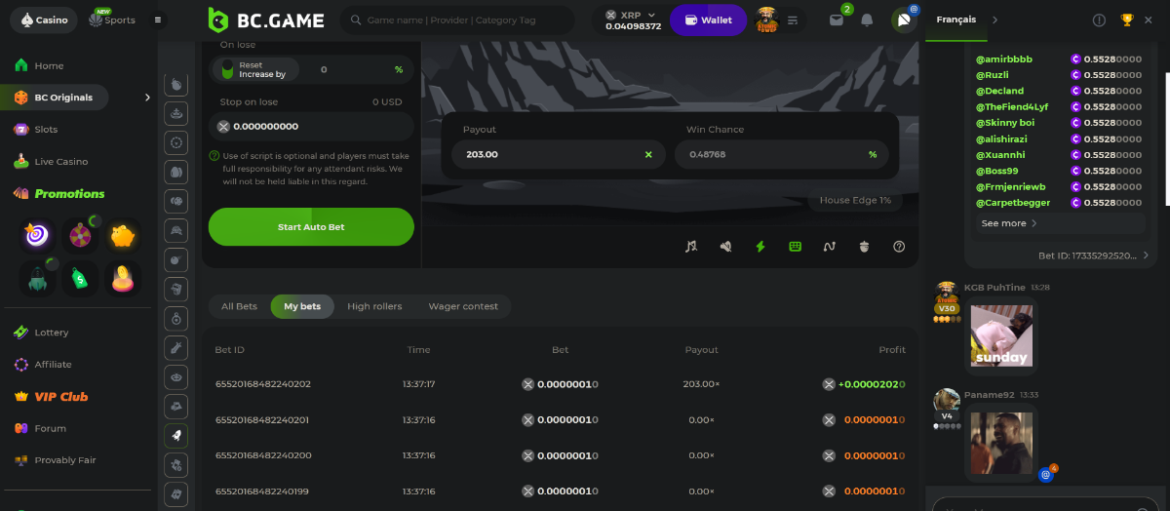1170x511 pixels.
Task: Open the XRP currency dropdown
Action: click(632, 20)
